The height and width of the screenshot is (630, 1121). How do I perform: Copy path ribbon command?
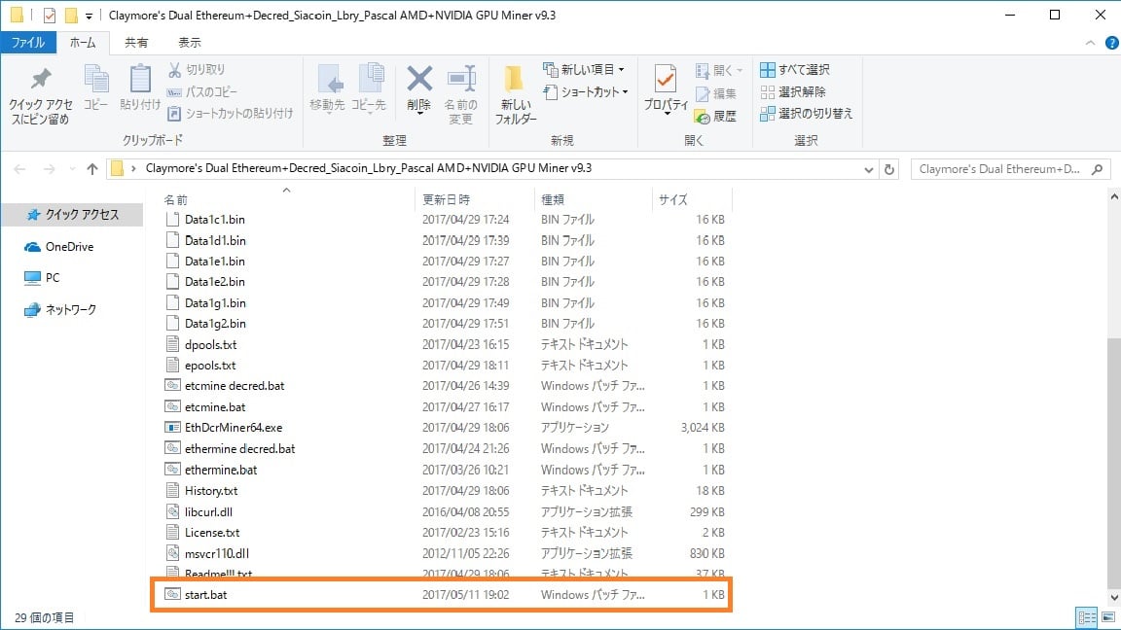click(202, 91)
